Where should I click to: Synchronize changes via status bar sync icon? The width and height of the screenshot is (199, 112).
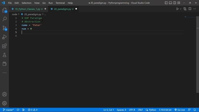coord(18,110)
